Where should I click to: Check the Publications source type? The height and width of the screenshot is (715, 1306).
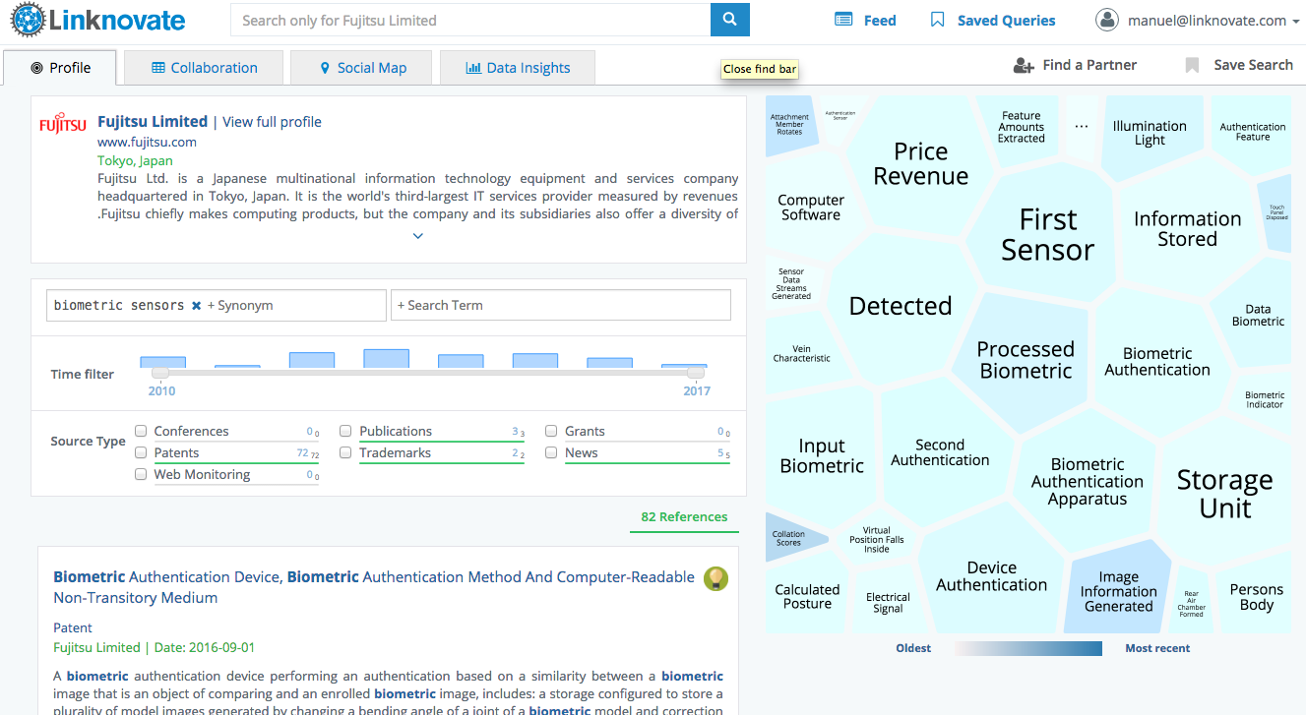(345, 432)
